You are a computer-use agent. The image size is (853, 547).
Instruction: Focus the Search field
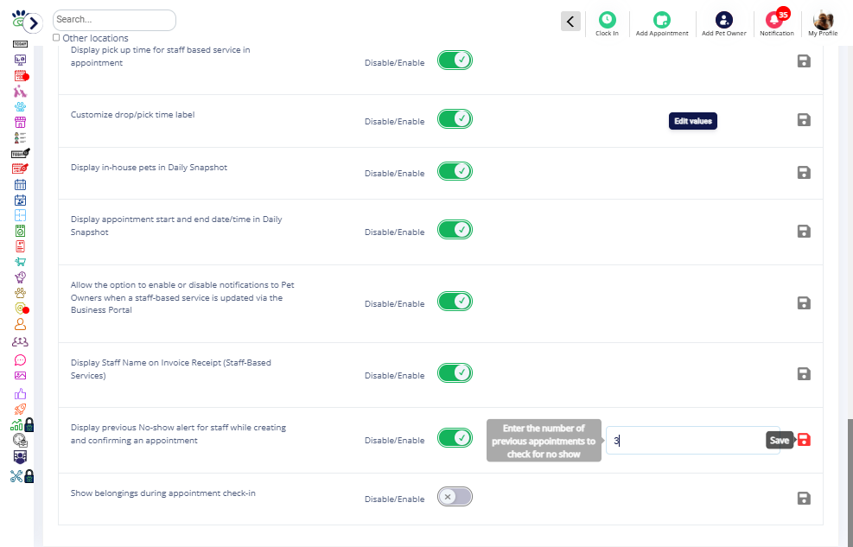pyautogui.click(x=114, y=20)
